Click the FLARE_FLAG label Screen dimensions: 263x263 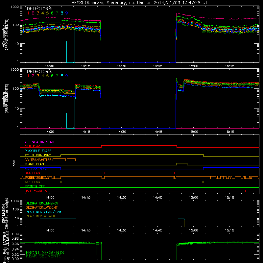pos(34,164)
